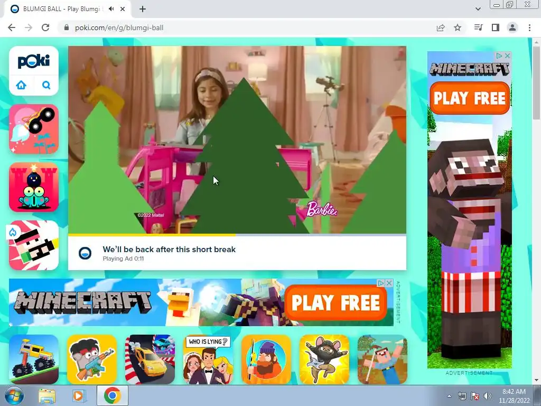Open AdChoices info on sidebar ad
The width and height of the screenshot is (541, 406).
click(499, 56)
